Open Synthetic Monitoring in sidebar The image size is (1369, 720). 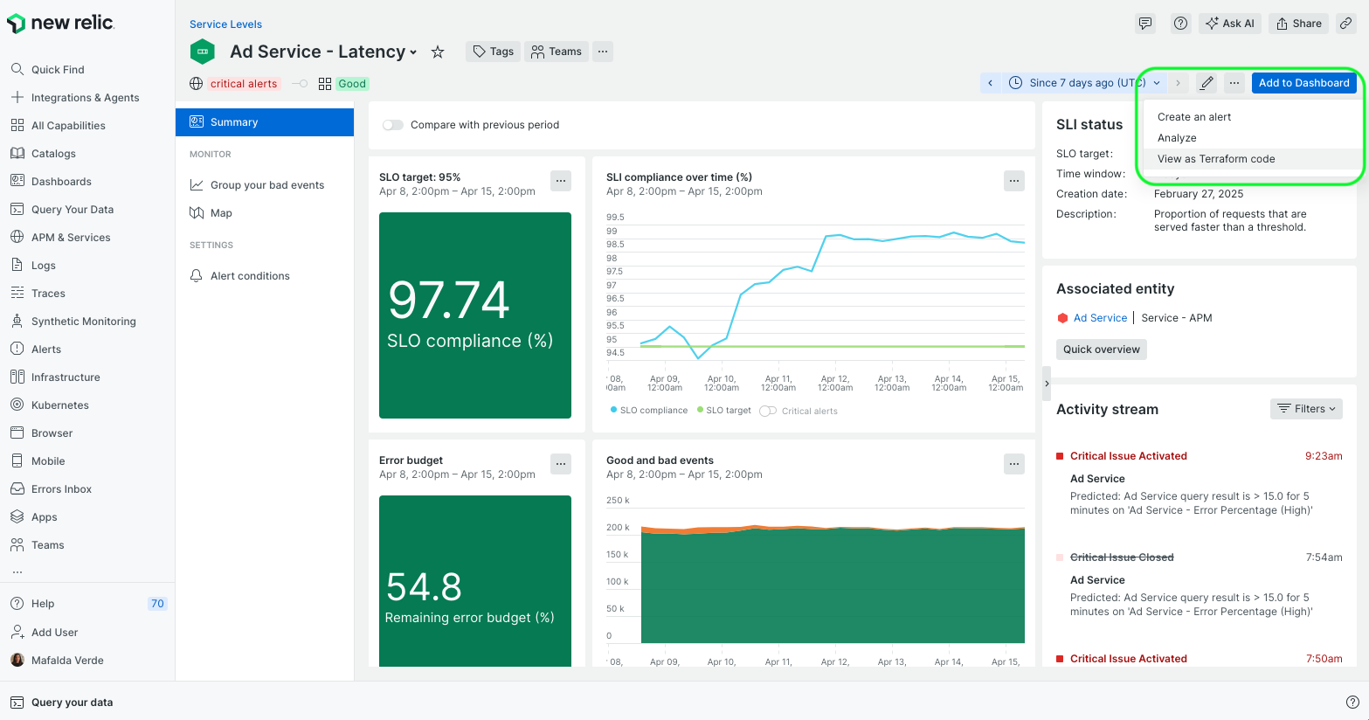pyautogui.click(x=83, y=322)
